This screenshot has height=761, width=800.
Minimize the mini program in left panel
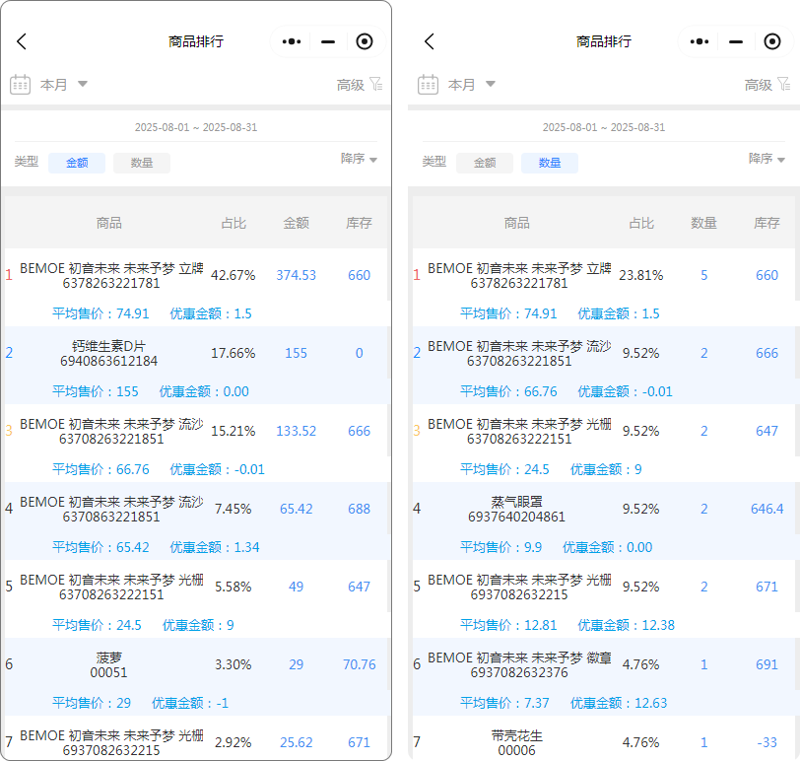click(328, 41)
